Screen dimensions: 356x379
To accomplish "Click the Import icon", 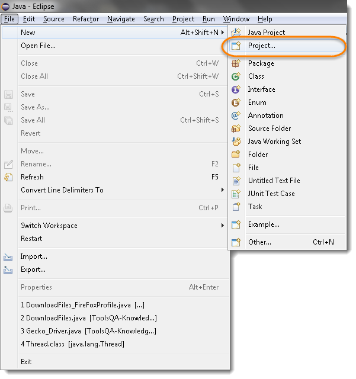I will coord(8,256).
